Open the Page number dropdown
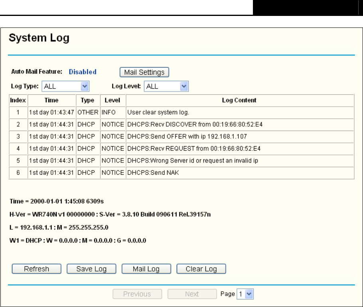Screen dimensions: 363x307 [245, 294]
